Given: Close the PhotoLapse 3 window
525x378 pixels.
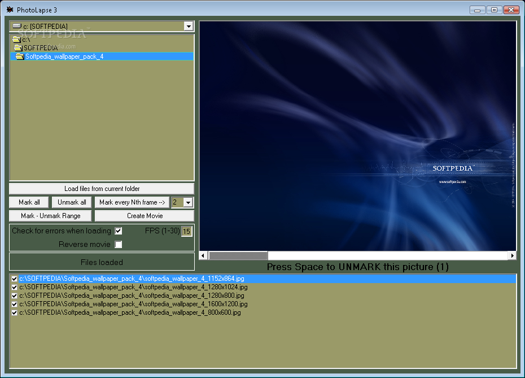Looking at the screenshot, I should tap(511, 10).
